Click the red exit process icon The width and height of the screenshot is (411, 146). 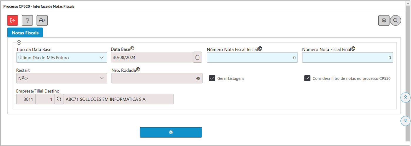pos(13,20)
